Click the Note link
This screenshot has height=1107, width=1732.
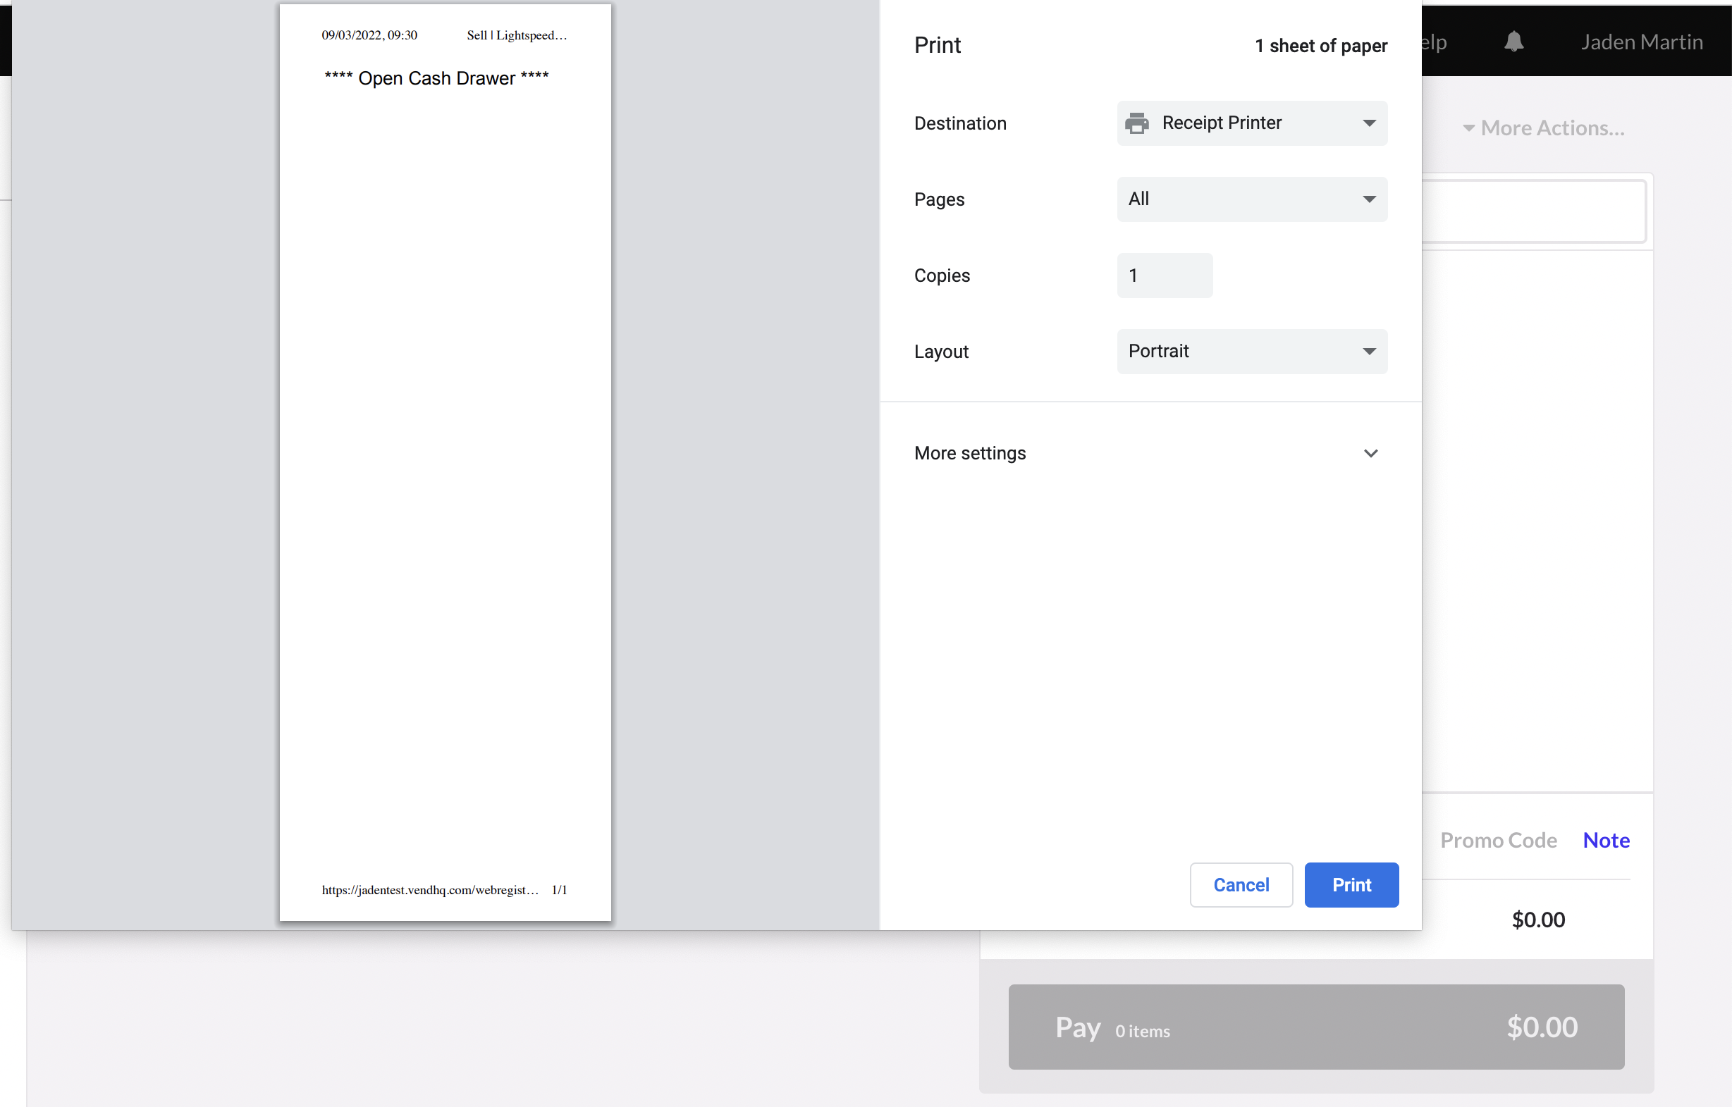click(x=1605, y=841)
